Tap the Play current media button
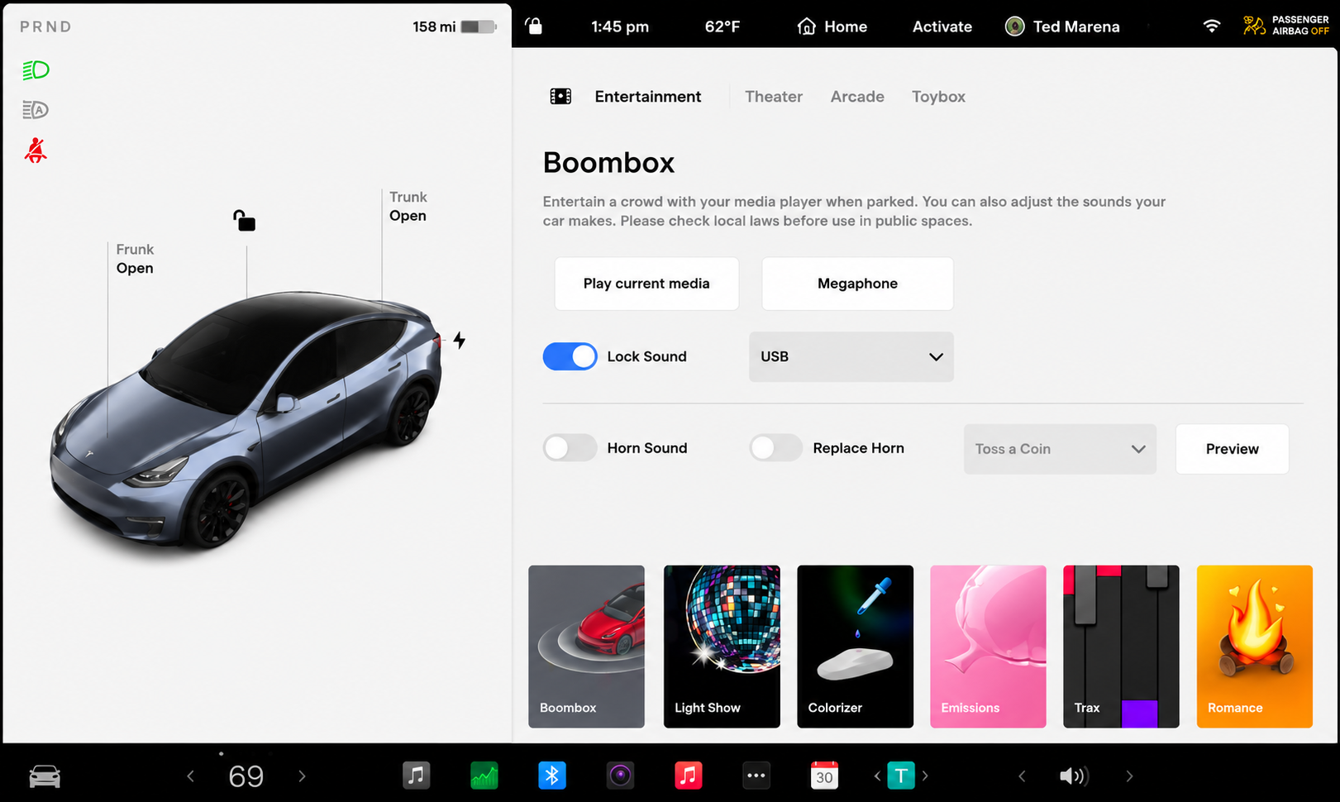Screen dimensions: 1340x802 pyautogui.click(x=646, y=284)
